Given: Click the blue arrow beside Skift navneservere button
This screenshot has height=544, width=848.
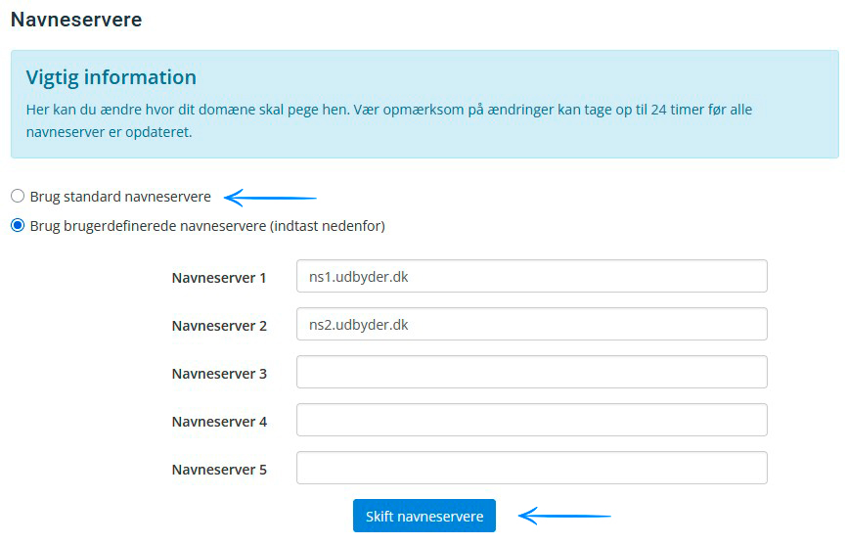Looking at the screenshot, I should [x=564, y=516].
